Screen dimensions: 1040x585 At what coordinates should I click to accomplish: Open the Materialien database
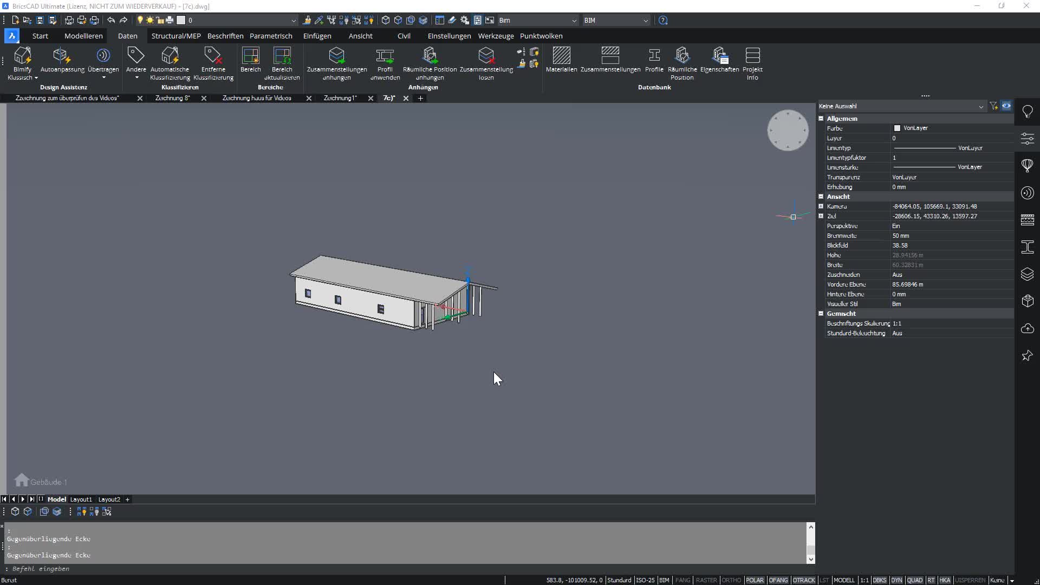561,60
